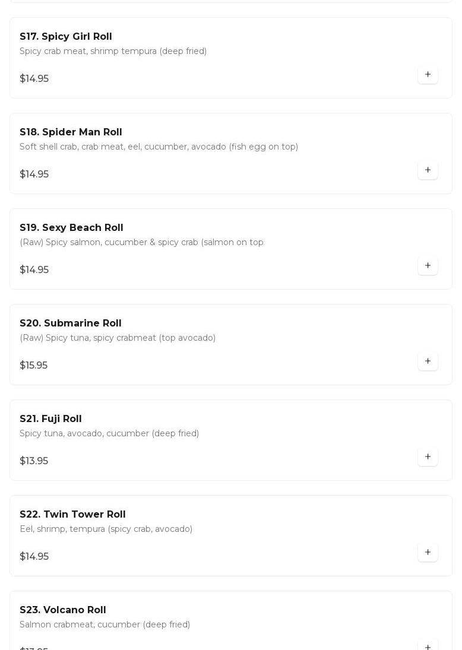Click Spider Man Roll ingredients description

pyautogui.click(x=159, y=147)
